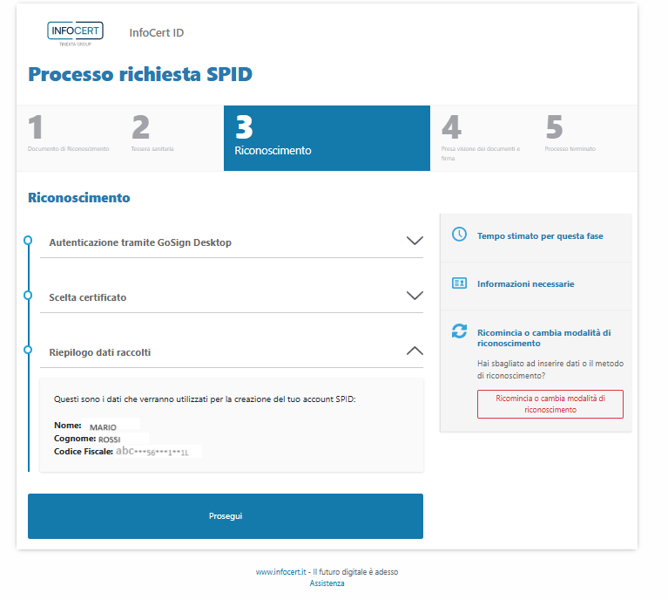Go to step 1 Documento di Riconoscimento
The image size is (668, 600).
(68, 137)
